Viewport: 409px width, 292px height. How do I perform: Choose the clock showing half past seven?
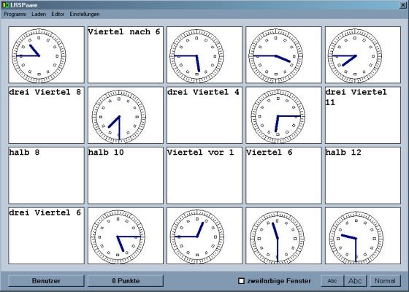(126, 115)
